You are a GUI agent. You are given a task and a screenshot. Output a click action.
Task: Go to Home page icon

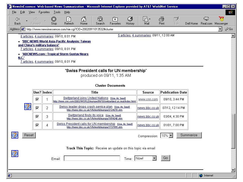84,21
